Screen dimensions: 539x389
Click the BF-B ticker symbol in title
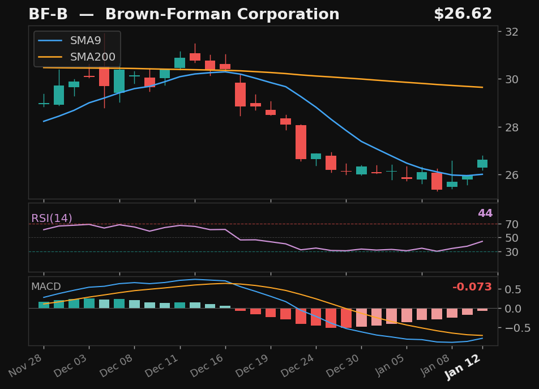coord(48,14)
